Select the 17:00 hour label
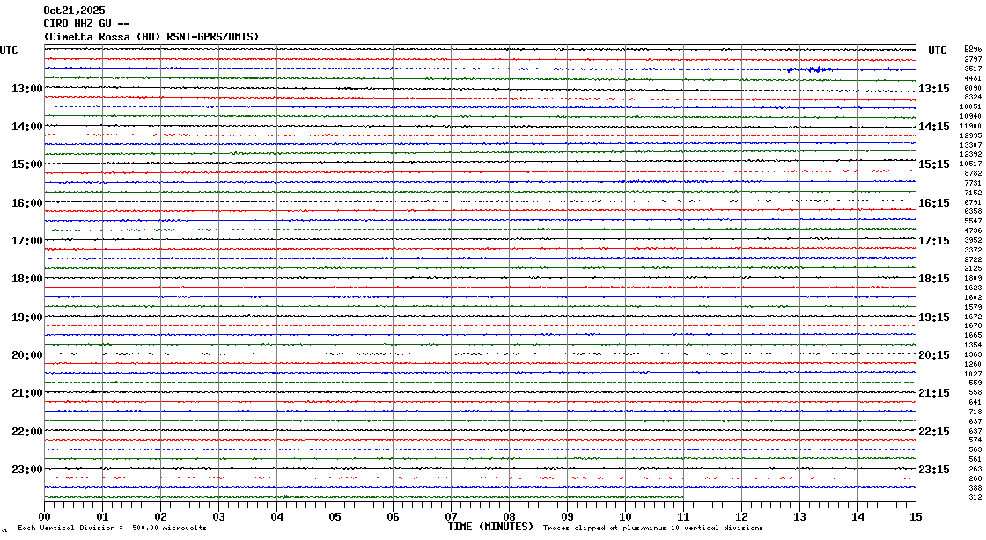Image resolution: width=986 pixels, height=540 pixels. click(27, 240)
